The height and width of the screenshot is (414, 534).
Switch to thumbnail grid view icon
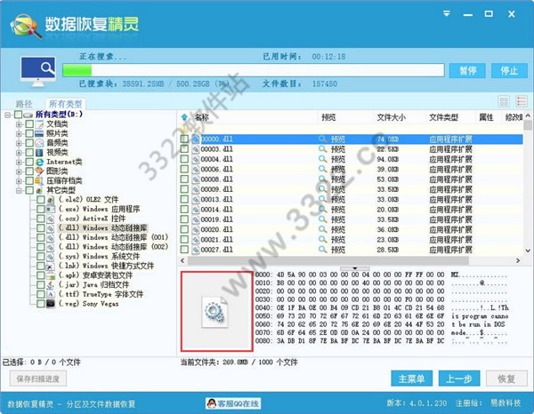[x=504, y=101]
